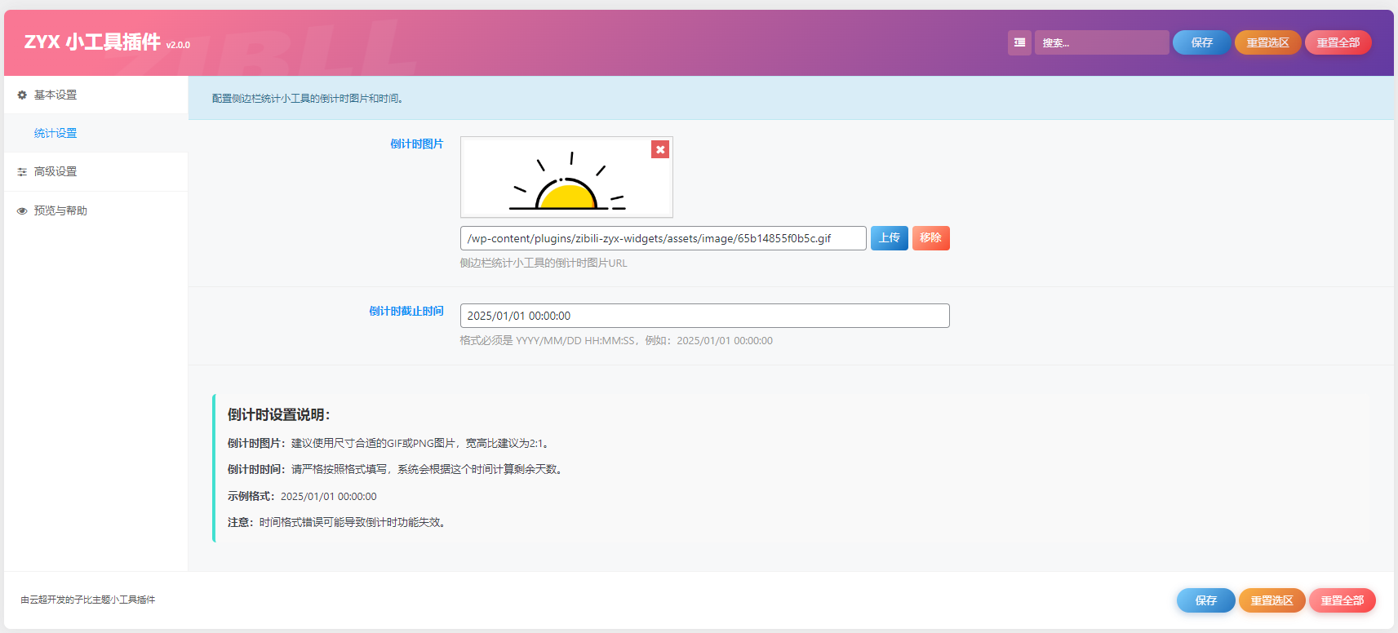Screen dimensions: 1398x633
Task: Click the 倒计时时间 instruction line
Action: [x=397, y=470]
